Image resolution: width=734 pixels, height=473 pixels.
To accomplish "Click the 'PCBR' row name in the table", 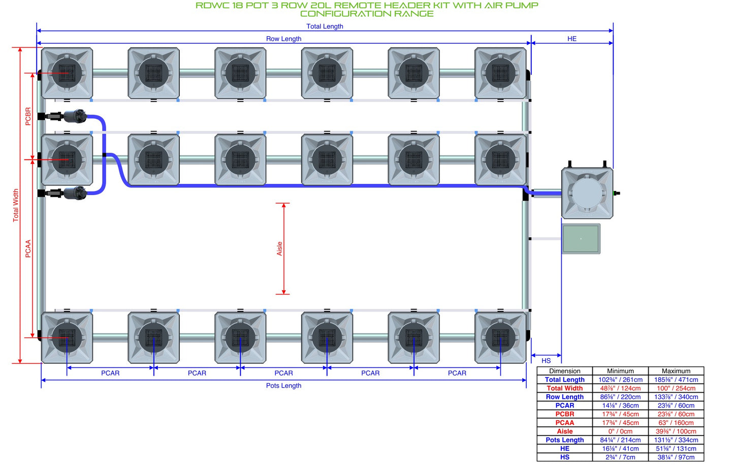I will 565,415.
